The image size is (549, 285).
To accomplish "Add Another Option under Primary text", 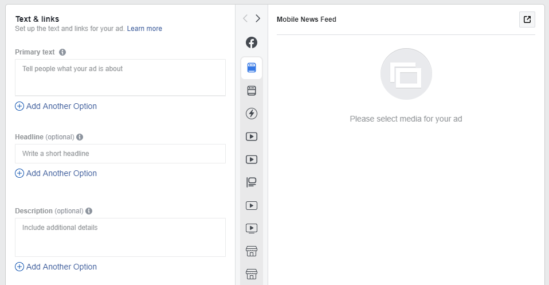I will pyautogui.click(x=56, y=106).
